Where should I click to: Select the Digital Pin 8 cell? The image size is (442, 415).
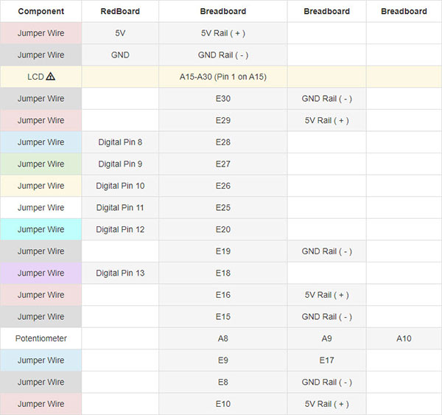point(120,142)
